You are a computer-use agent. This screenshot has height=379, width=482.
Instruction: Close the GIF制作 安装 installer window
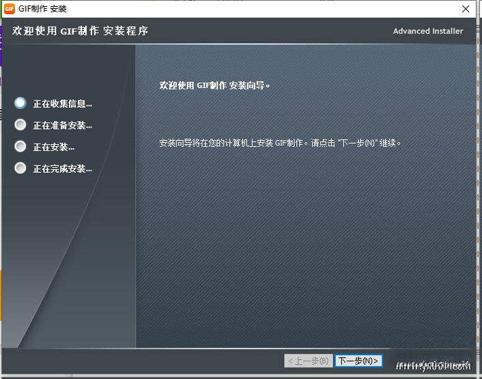[x=466, y=9]
